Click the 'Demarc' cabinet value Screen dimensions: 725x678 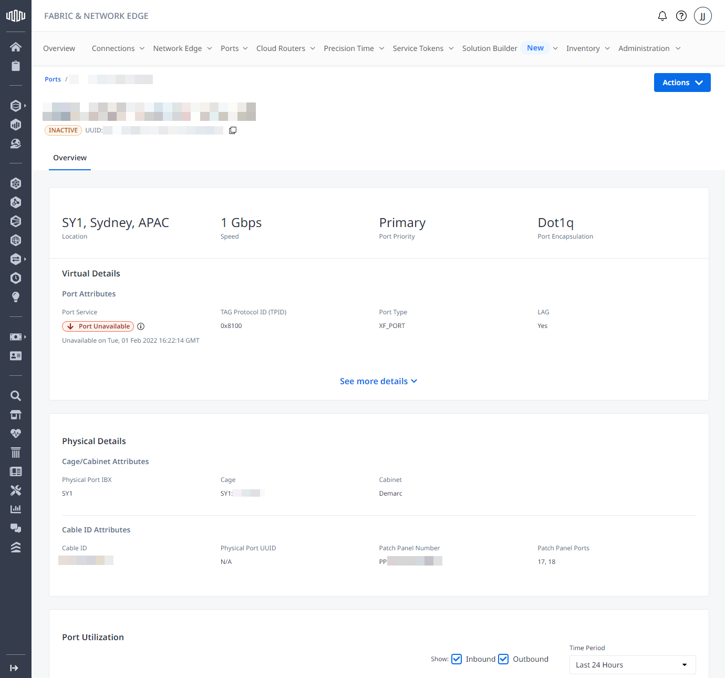[x=391, y=494]
